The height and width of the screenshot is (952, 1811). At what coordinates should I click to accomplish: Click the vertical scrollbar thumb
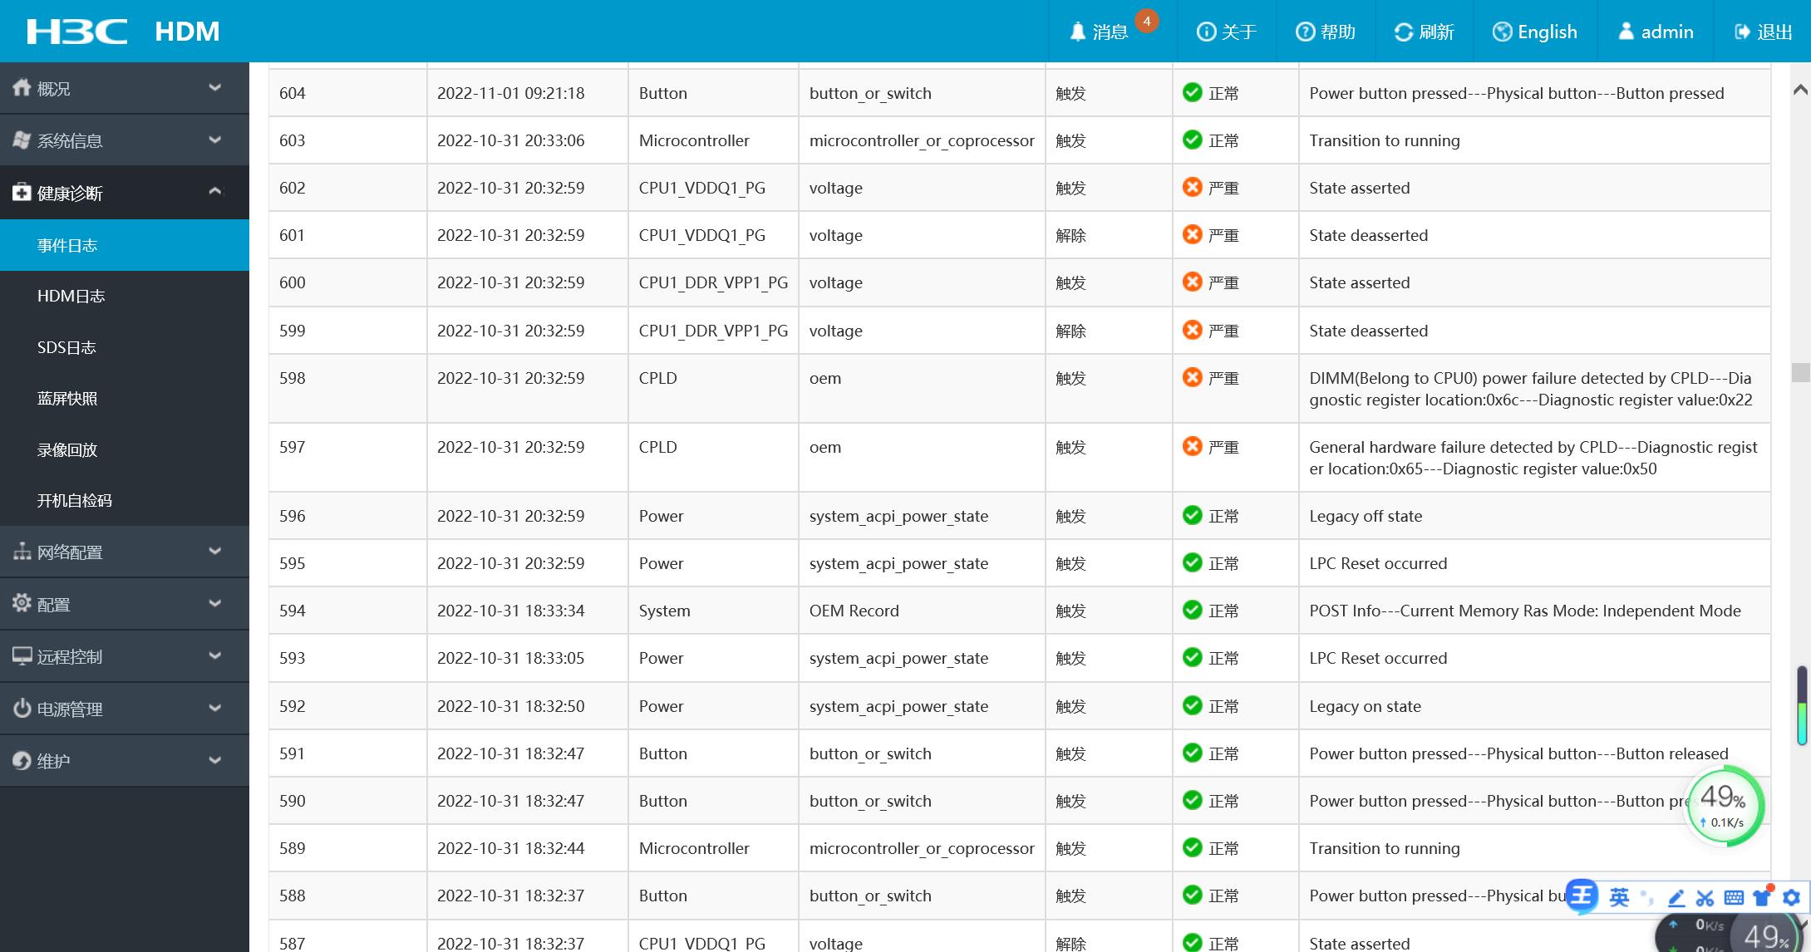click(1800, 371)
